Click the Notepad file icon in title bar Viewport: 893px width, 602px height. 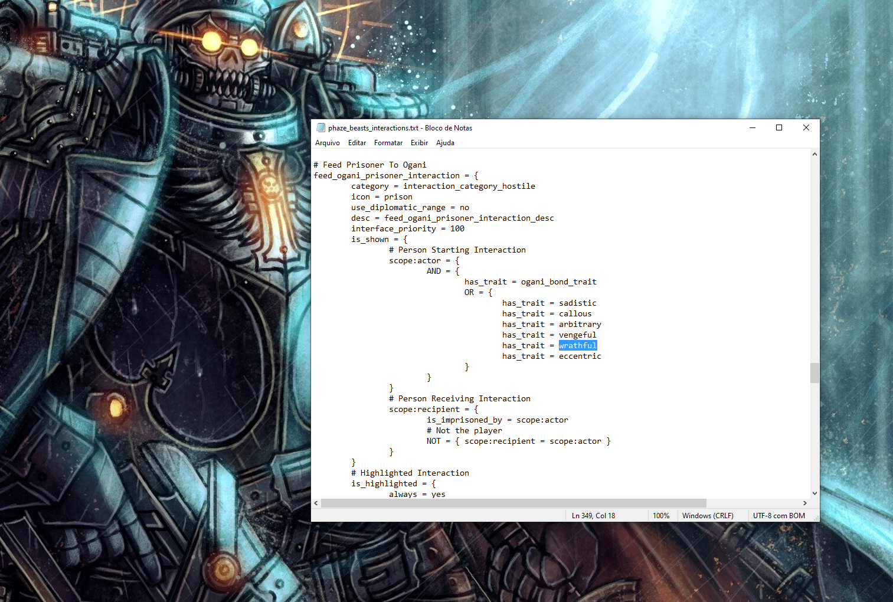[320, 127]
